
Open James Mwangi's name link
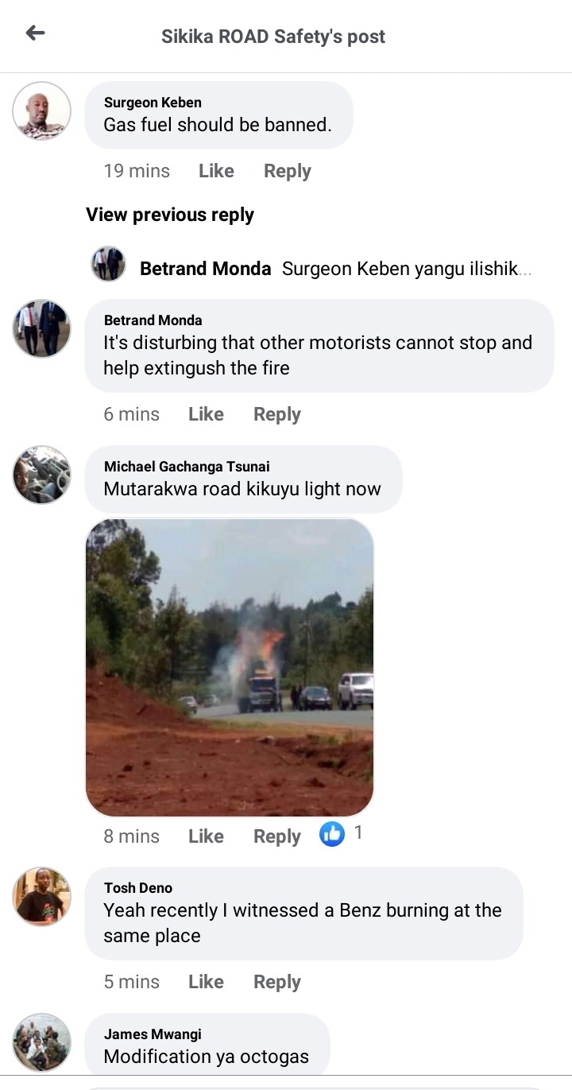pyautogui.click(x=153, y=1034)
